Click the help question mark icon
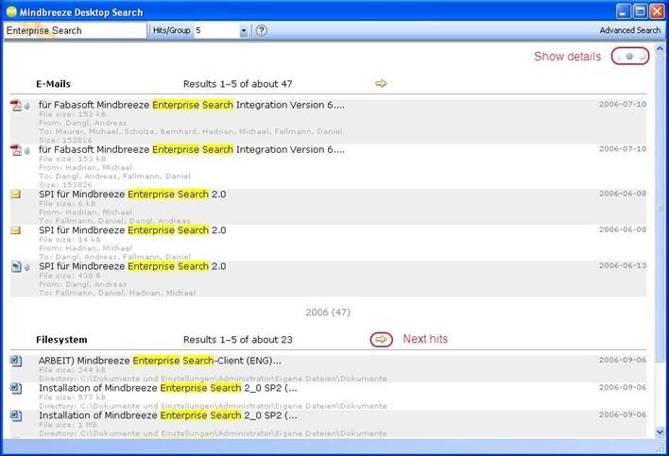The image size is (669, 456). tap(262, 30)
